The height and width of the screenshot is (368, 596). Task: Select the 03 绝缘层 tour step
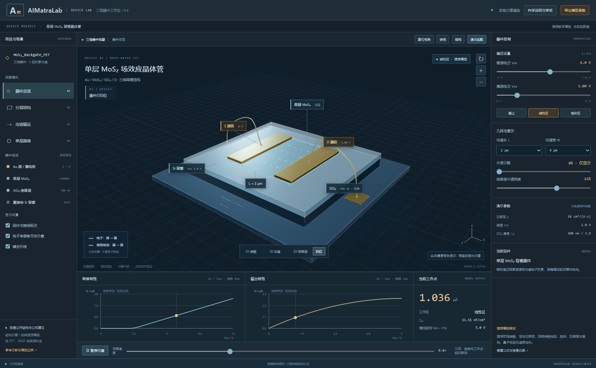300,252
